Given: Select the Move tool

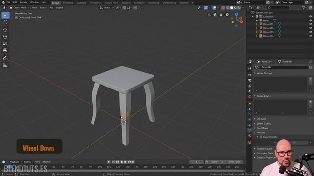Looking at the screenshot, I should pyautogui.click(x=5, y=30).
